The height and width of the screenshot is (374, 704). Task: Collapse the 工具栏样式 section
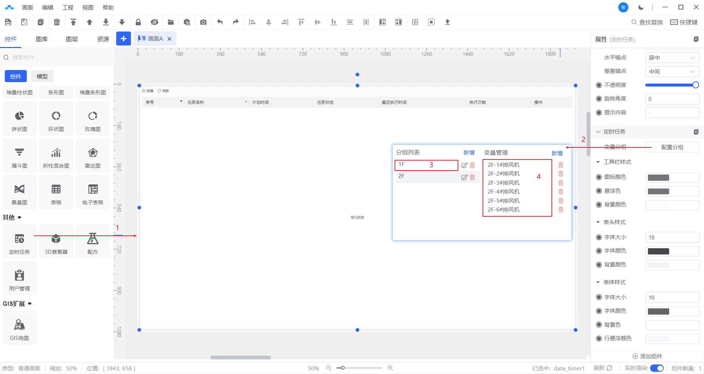tap(598, 162)
